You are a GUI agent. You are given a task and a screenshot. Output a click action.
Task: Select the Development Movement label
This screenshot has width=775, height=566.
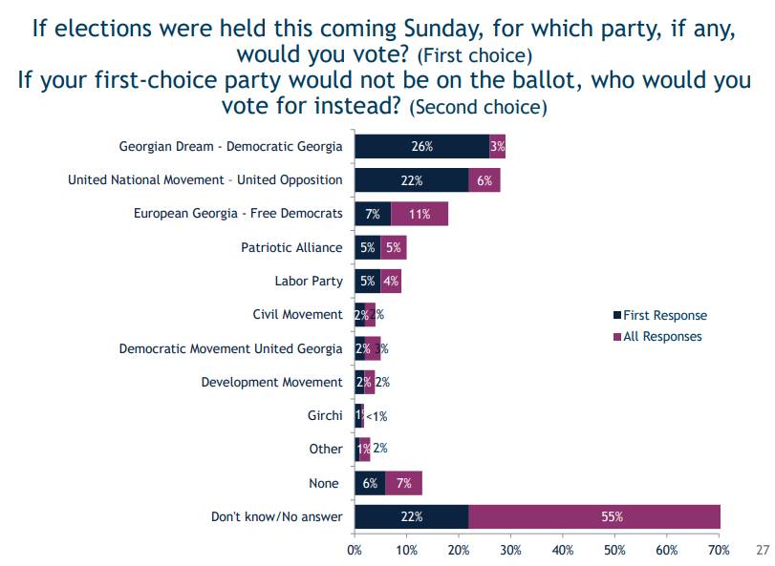click(x=271, y=382)
